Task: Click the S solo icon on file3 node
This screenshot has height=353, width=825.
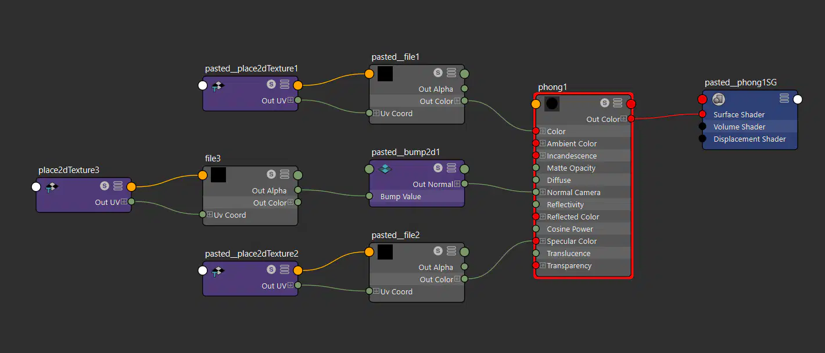Action: click(271, 174)
